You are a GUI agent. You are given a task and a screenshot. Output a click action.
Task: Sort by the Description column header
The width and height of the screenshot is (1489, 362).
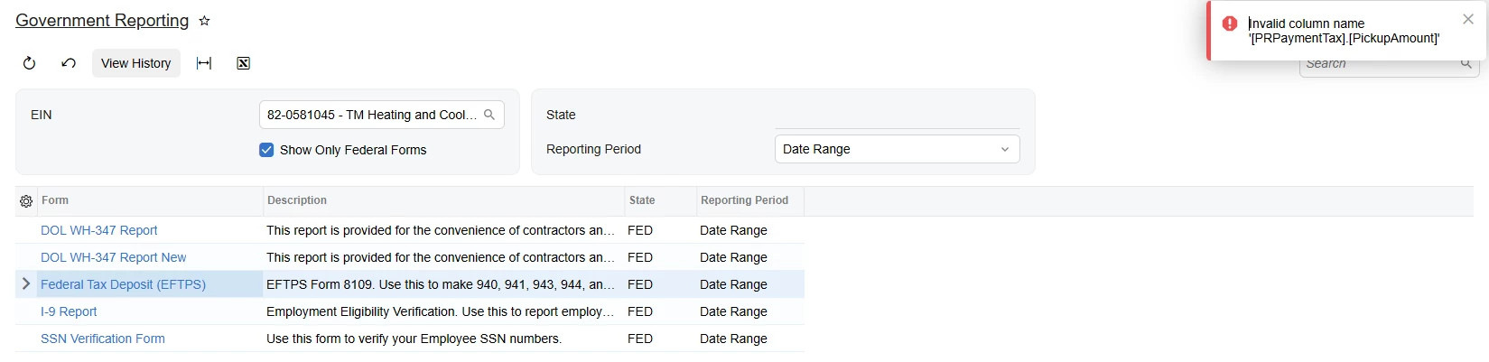pos(443,200)
